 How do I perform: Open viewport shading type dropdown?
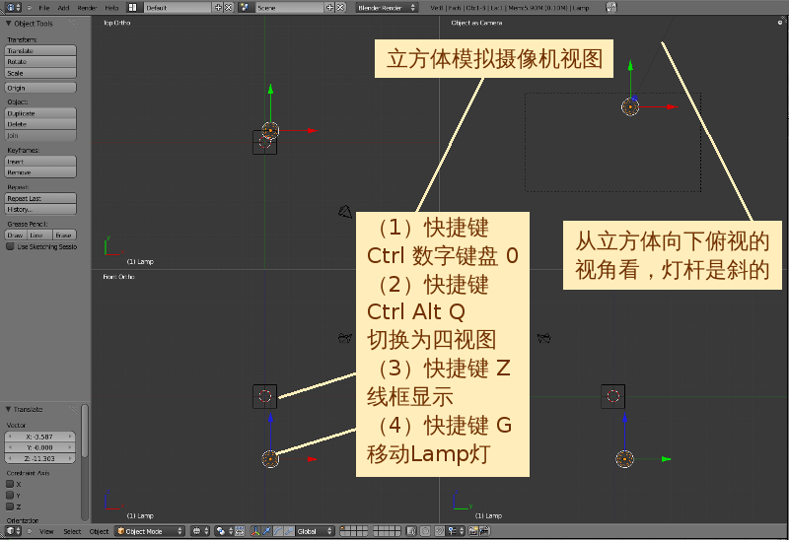click(x=200, y=531)
